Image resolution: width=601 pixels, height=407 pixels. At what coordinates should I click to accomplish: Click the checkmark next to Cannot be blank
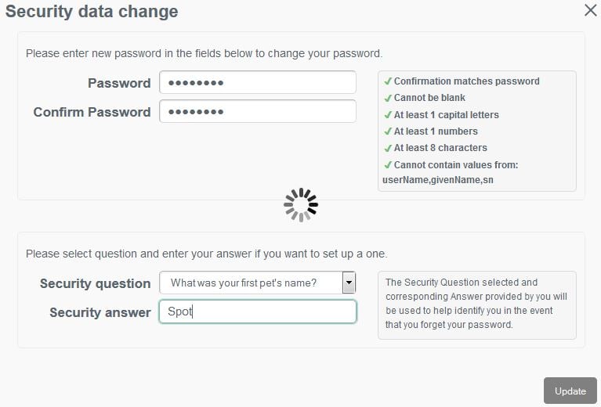coord(388,98)
